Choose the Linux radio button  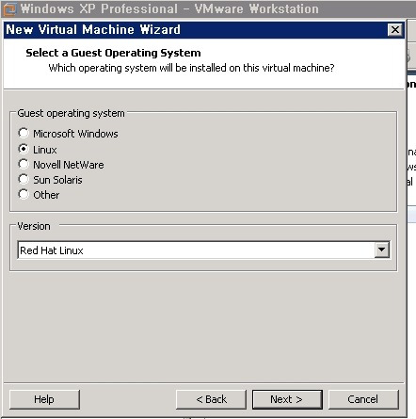(x=24, y=149)
